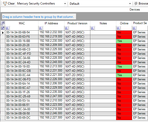Click the Browse gear icon
Screen dimensions: 148x122
[x=136, y=4]
